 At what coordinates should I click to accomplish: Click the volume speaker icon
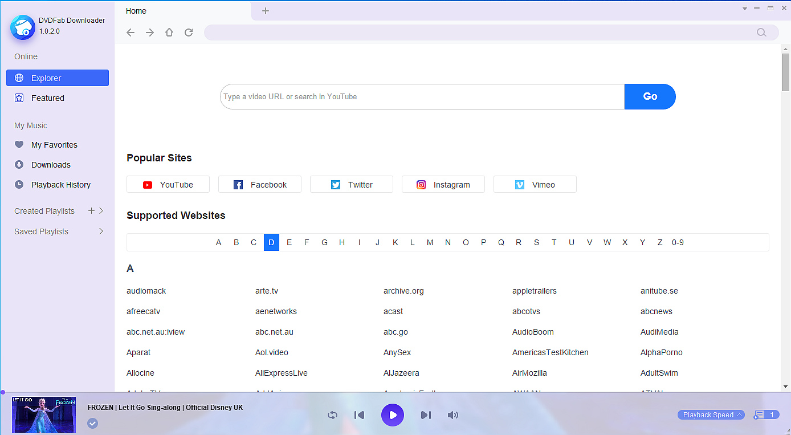point(452,415)
